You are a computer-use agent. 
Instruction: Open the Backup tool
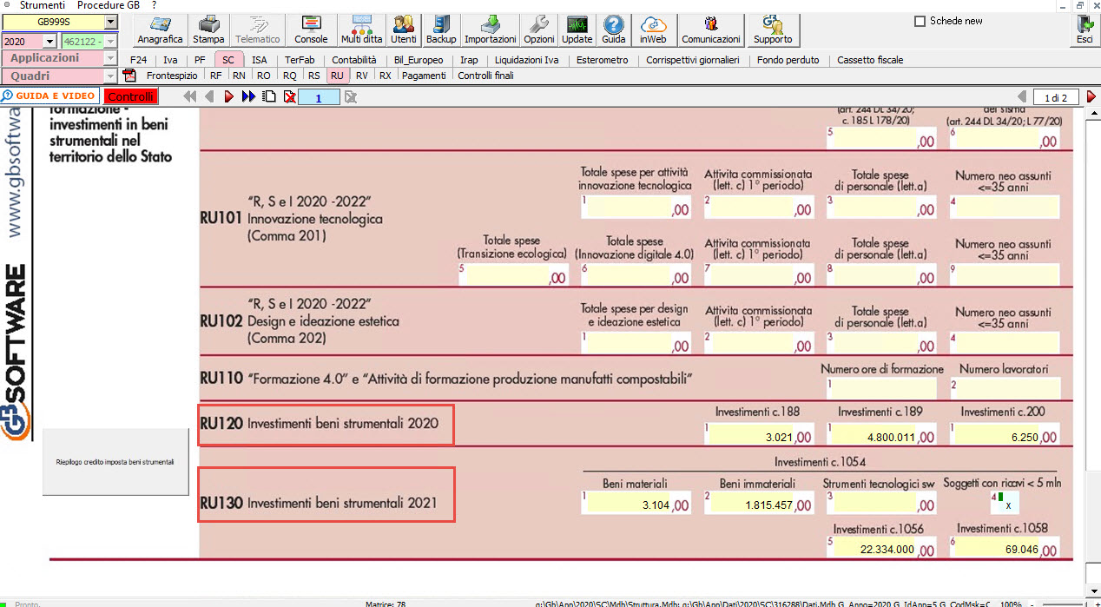coord(441,30)
